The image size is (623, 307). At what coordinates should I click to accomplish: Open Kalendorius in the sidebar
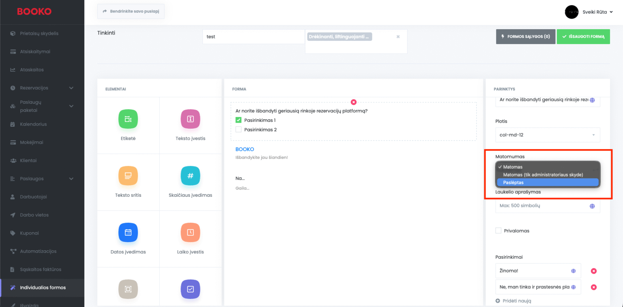pos(33,124)
